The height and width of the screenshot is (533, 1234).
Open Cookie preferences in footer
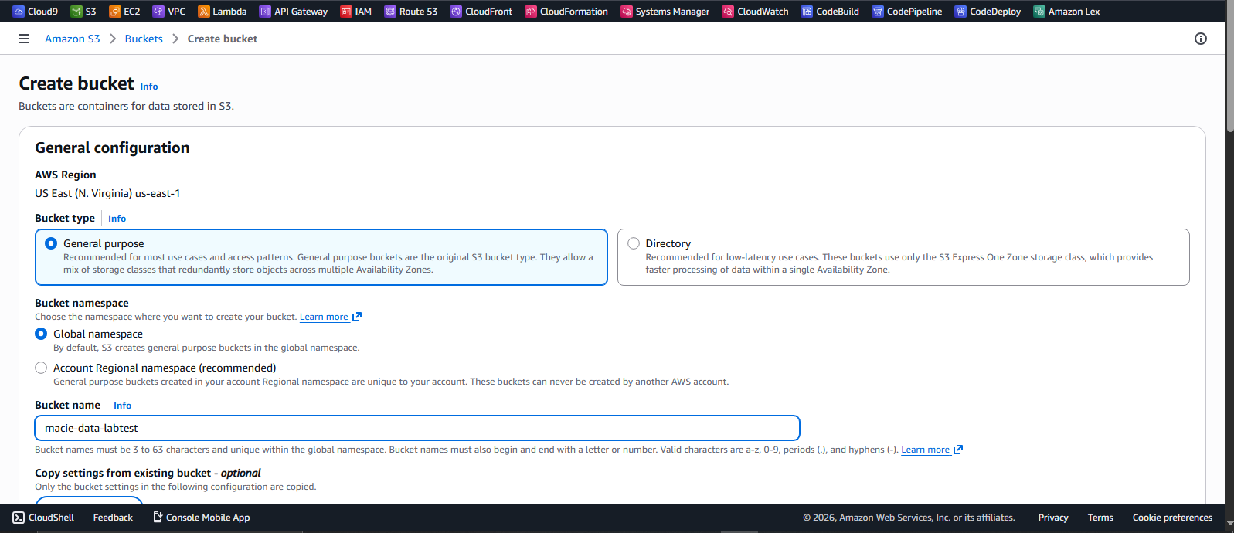click(1172, 518)
